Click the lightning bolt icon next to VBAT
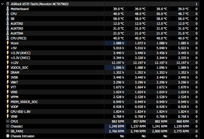This screenshot has width=204, height=139. (8, 82)
